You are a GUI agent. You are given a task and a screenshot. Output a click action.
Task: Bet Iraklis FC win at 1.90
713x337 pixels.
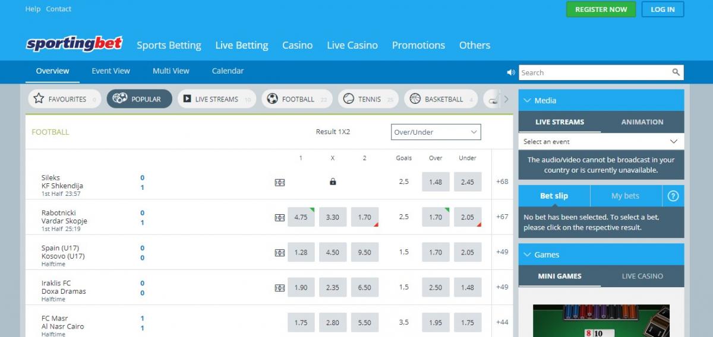(x=301, y=288)
